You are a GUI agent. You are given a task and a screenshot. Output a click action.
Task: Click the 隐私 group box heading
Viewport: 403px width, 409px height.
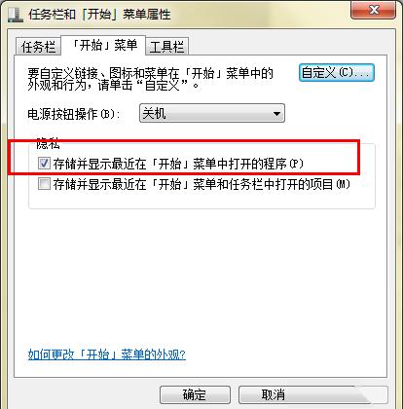point(48,142)
